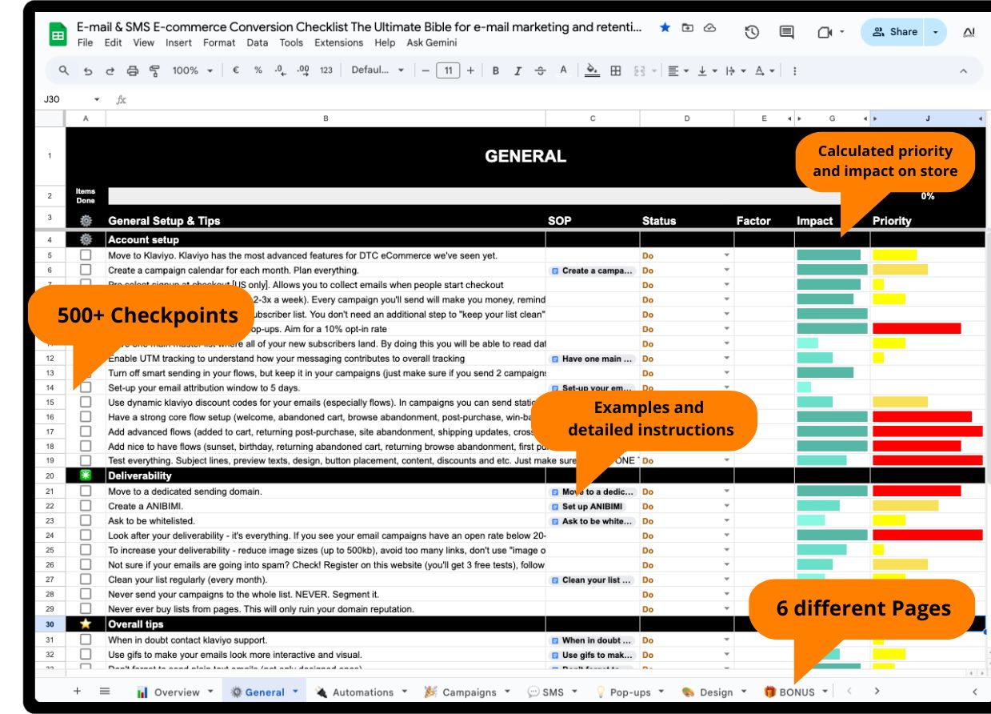Open version history clock icon
The height and width of the screenshot is (714, 991).
751,32
